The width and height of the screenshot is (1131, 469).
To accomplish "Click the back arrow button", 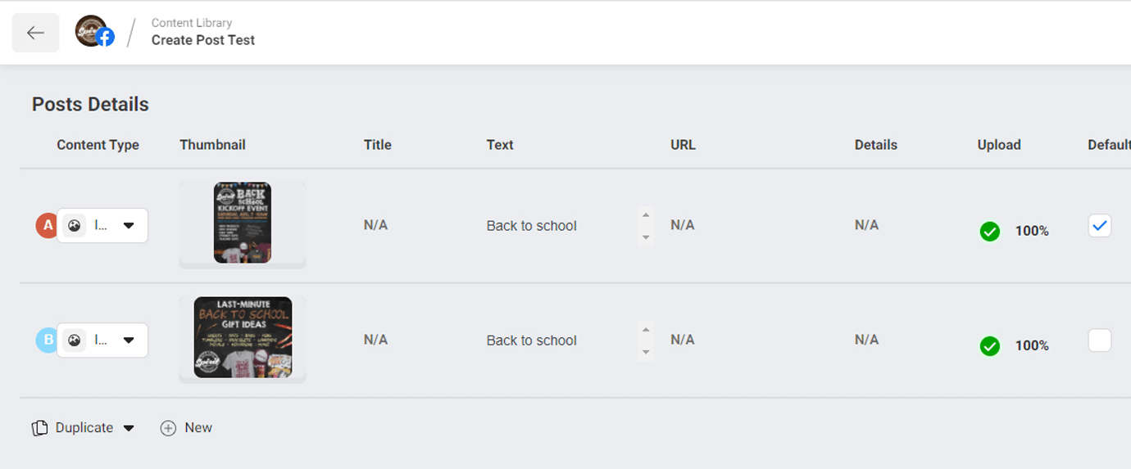I will (35, 33).
